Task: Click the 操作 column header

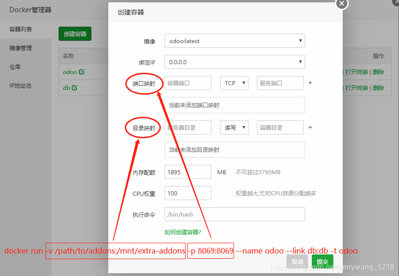Action: 378,56
